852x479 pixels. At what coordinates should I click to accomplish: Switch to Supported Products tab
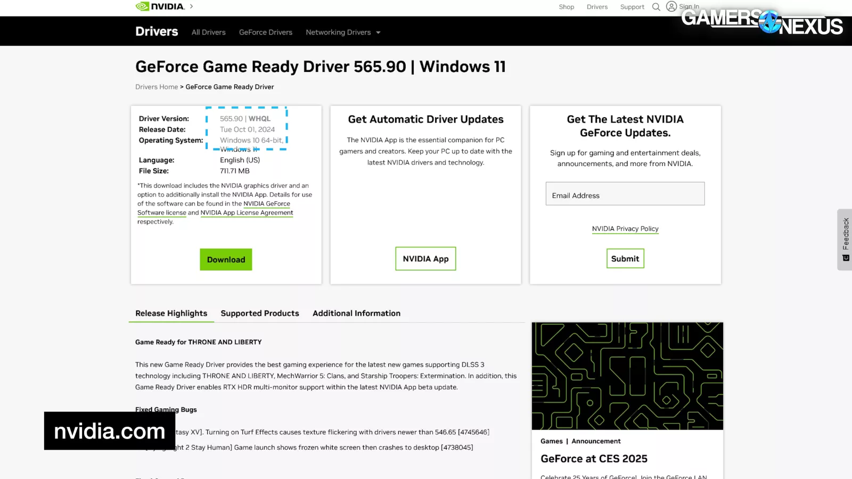(260, 313)
